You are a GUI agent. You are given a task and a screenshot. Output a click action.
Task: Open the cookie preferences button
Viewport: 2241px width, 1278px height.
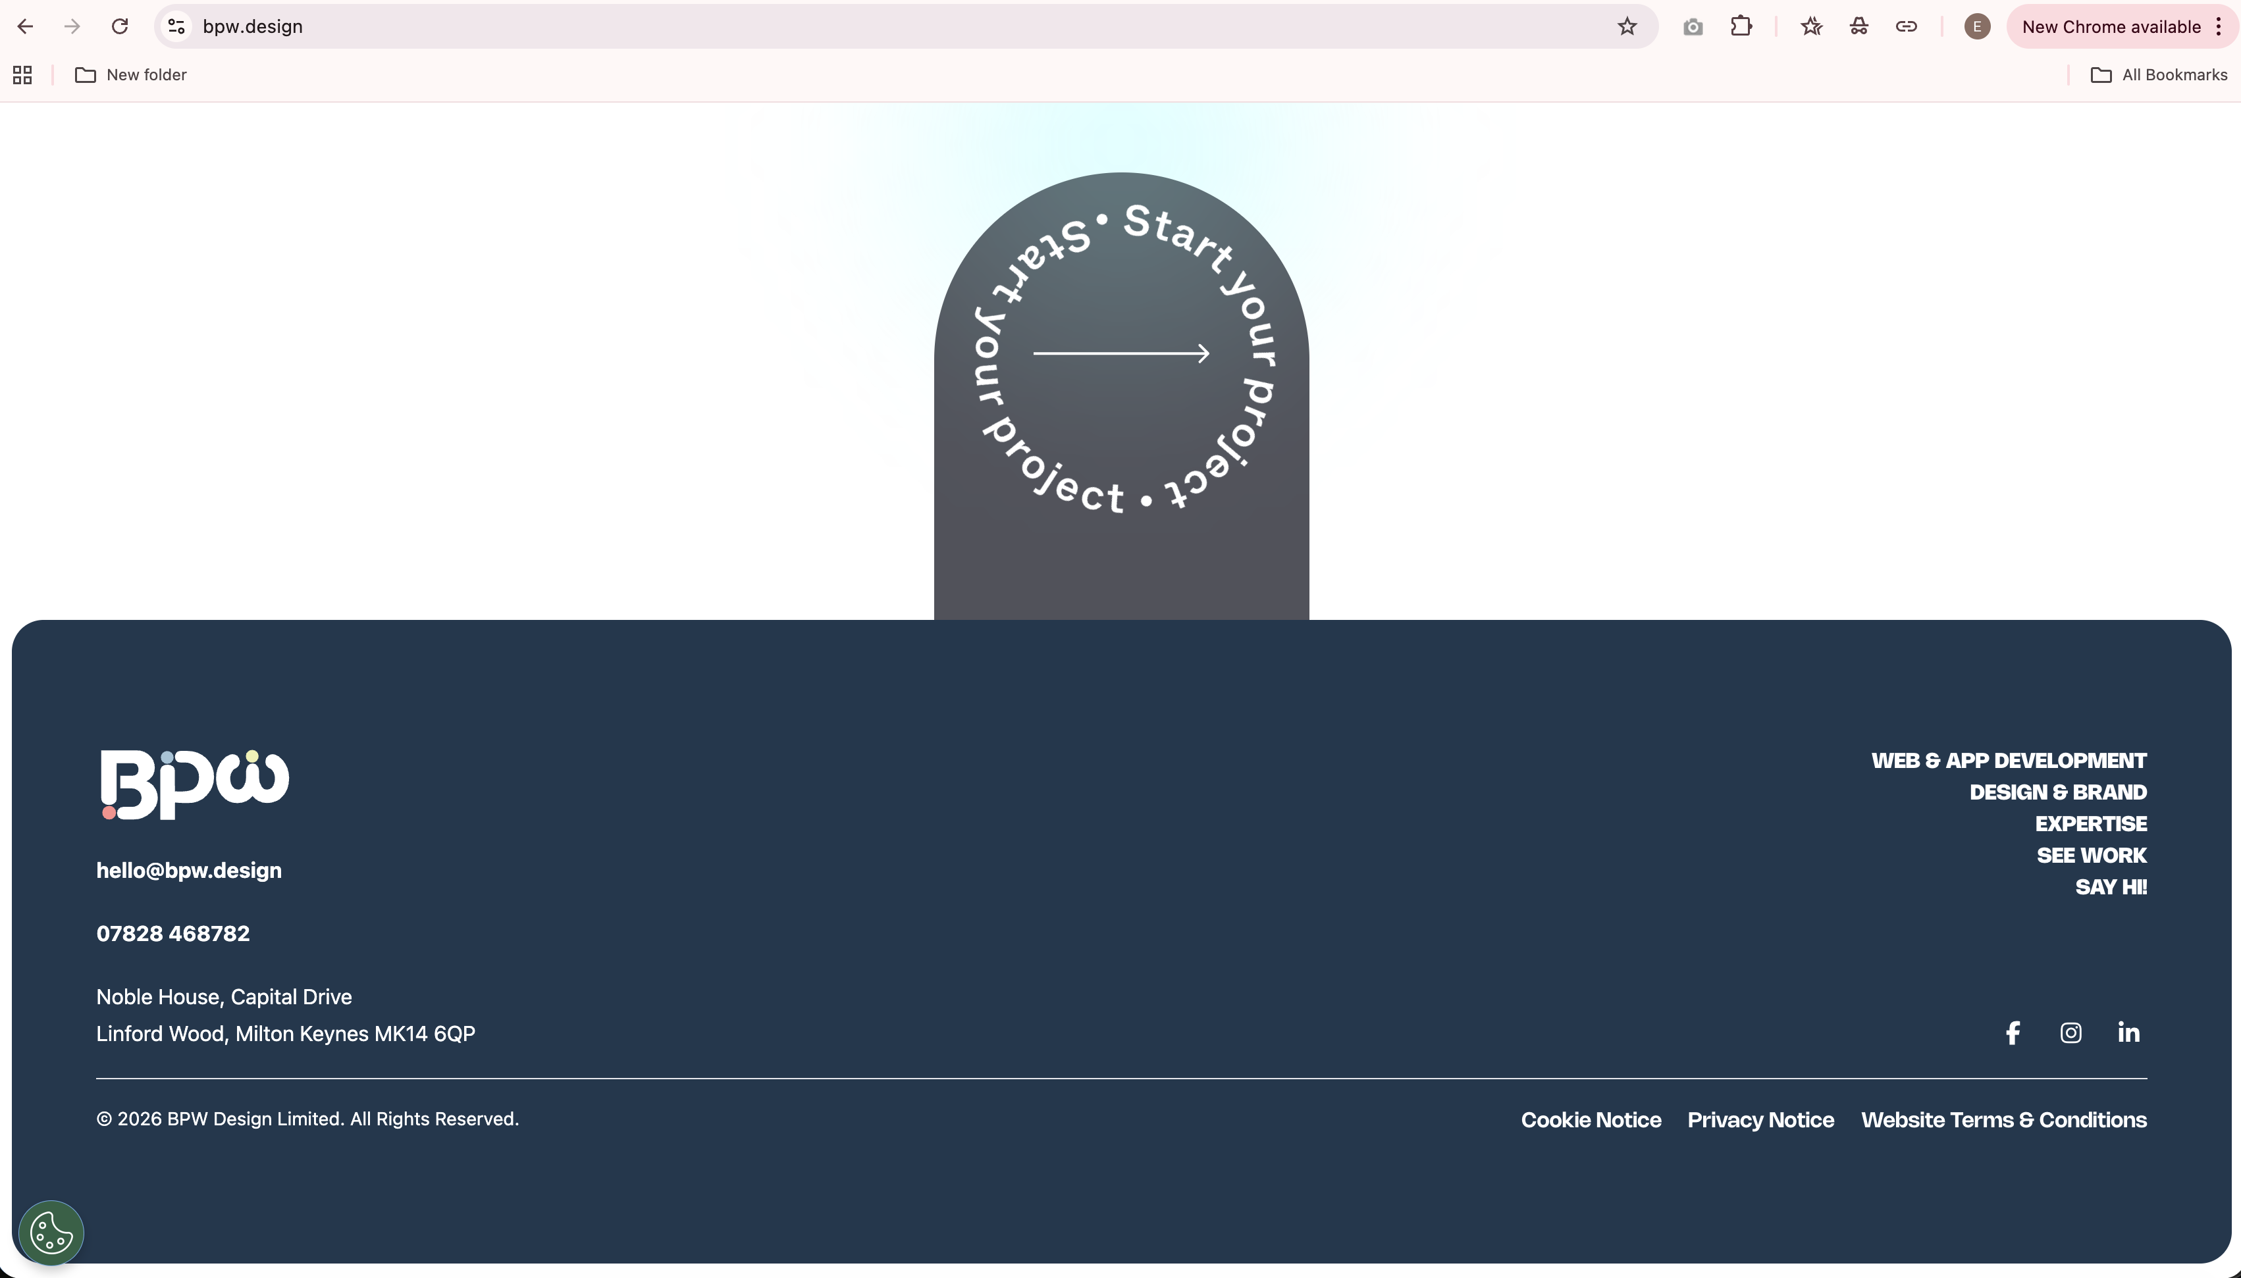tap(51, 1233)
